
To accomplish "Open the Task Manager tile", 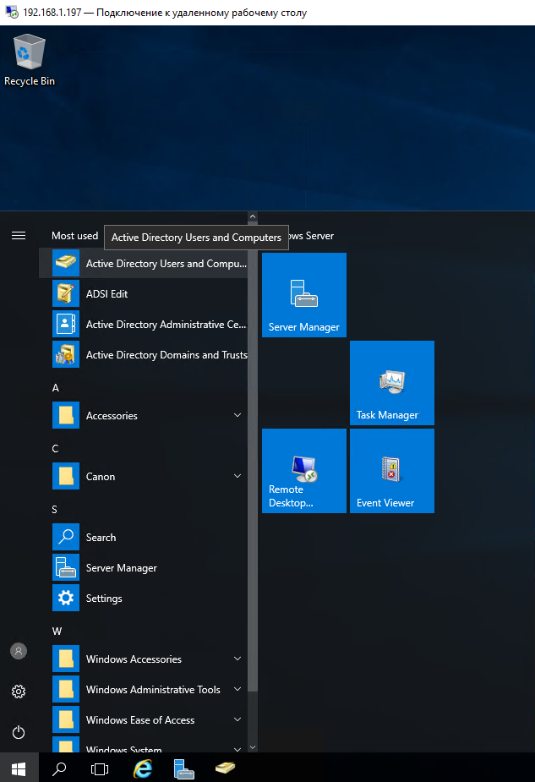I will [392, 383].
